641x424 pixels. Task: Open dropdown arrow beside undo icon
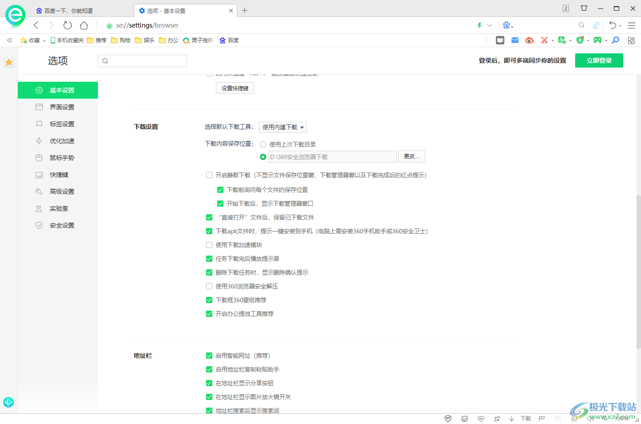click(x=621, y=26)
